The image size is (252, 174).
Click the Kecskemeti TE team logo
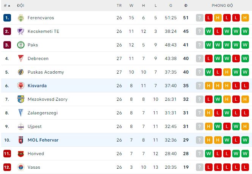[x=20, y=31]
